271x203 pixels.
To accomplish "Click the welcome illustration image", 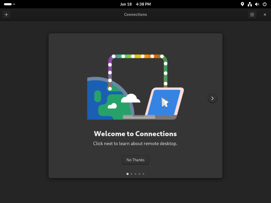I will (x=135, y=87).
